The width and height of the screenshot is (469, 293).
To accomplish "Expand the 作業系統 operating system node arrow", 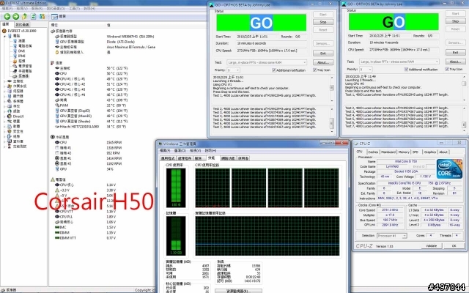I will [4, 86].
